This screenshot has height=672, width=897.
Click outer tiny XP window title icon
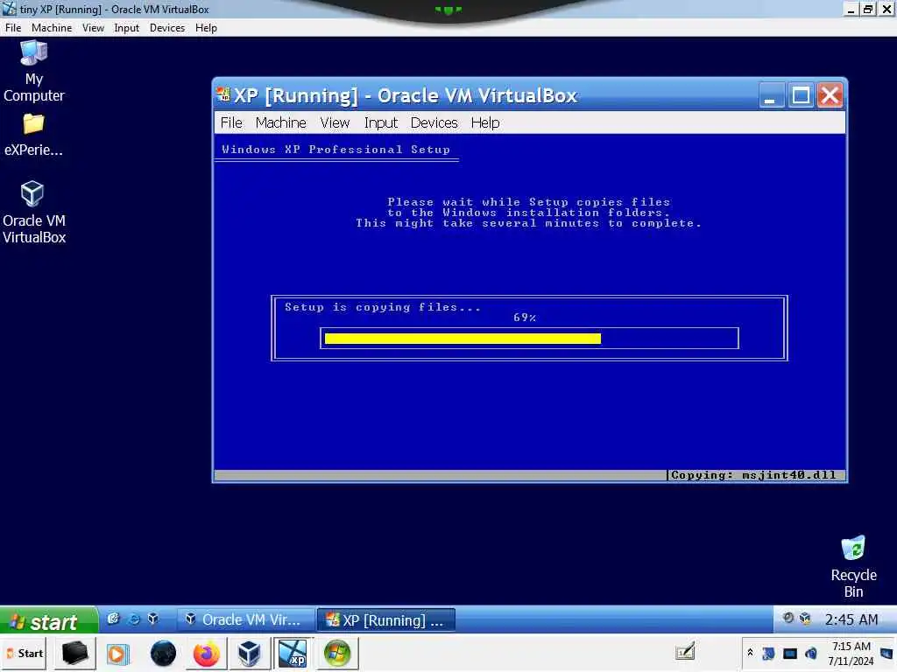10,9
